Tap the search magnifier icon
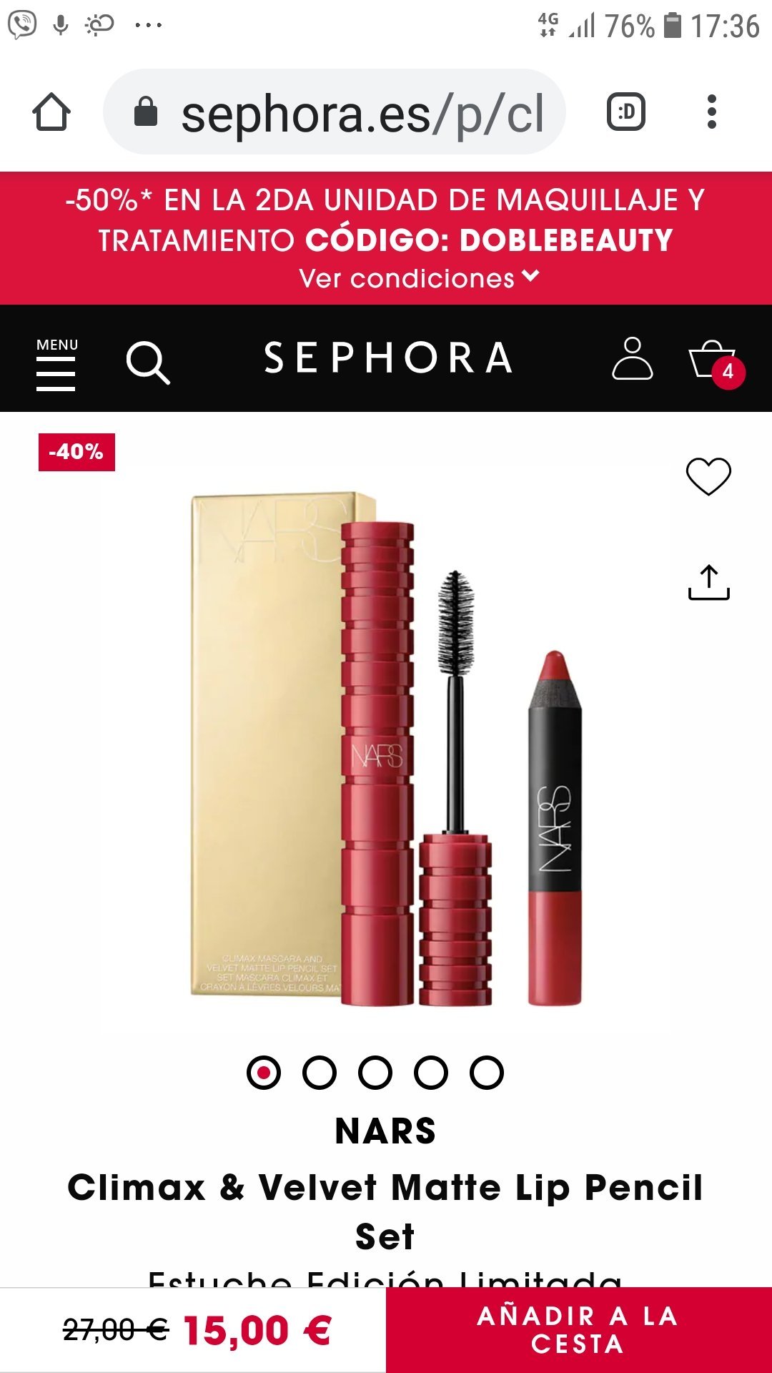 148,363
